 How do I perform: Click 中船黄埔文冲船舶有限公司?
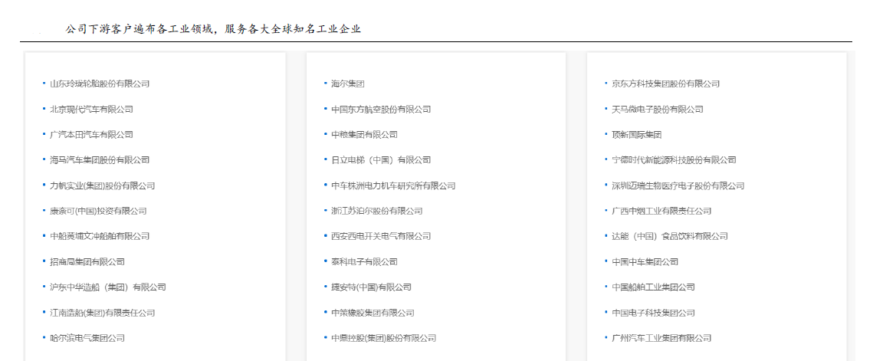click(x=100, y=237)
